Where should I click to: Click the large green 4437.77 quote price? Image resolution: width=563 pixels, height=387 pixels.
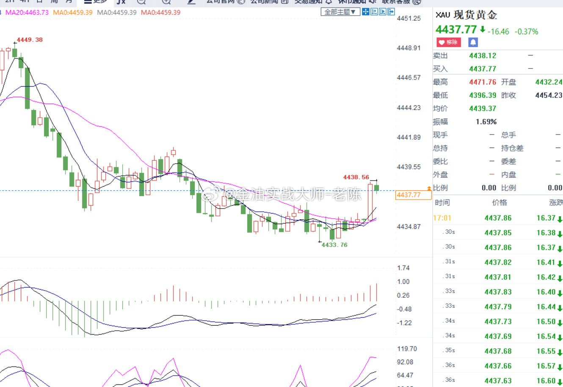[x=456, y=30]
